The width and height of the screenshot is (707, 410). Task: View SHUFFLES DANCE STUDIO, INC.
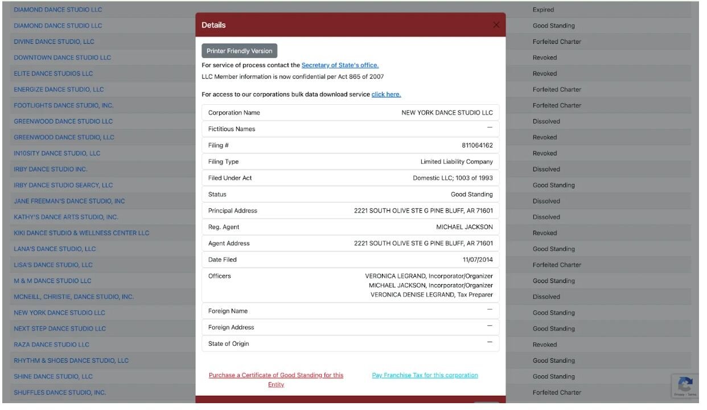[x=60, y=392]
